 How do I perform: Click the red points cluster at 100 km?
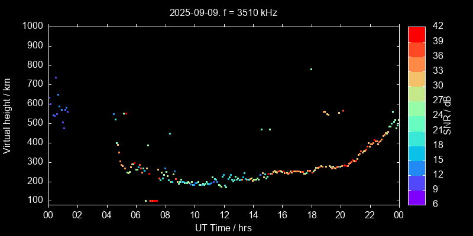[x=153, y=201]
